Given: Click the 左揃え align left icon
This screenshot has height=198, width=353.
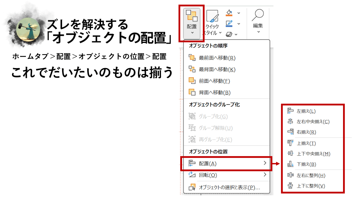Looking at the screenshot, I should [x=290, y=111].
